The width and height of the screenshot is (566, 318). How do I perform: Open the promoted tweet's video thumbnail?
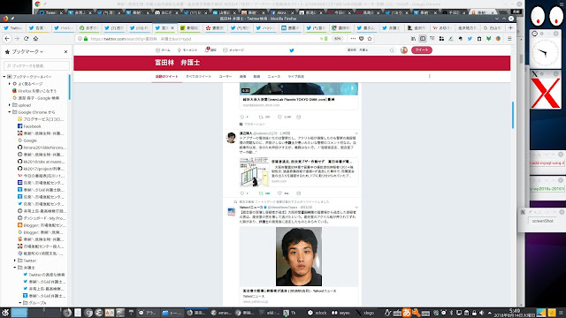click(x=299, y=88)
